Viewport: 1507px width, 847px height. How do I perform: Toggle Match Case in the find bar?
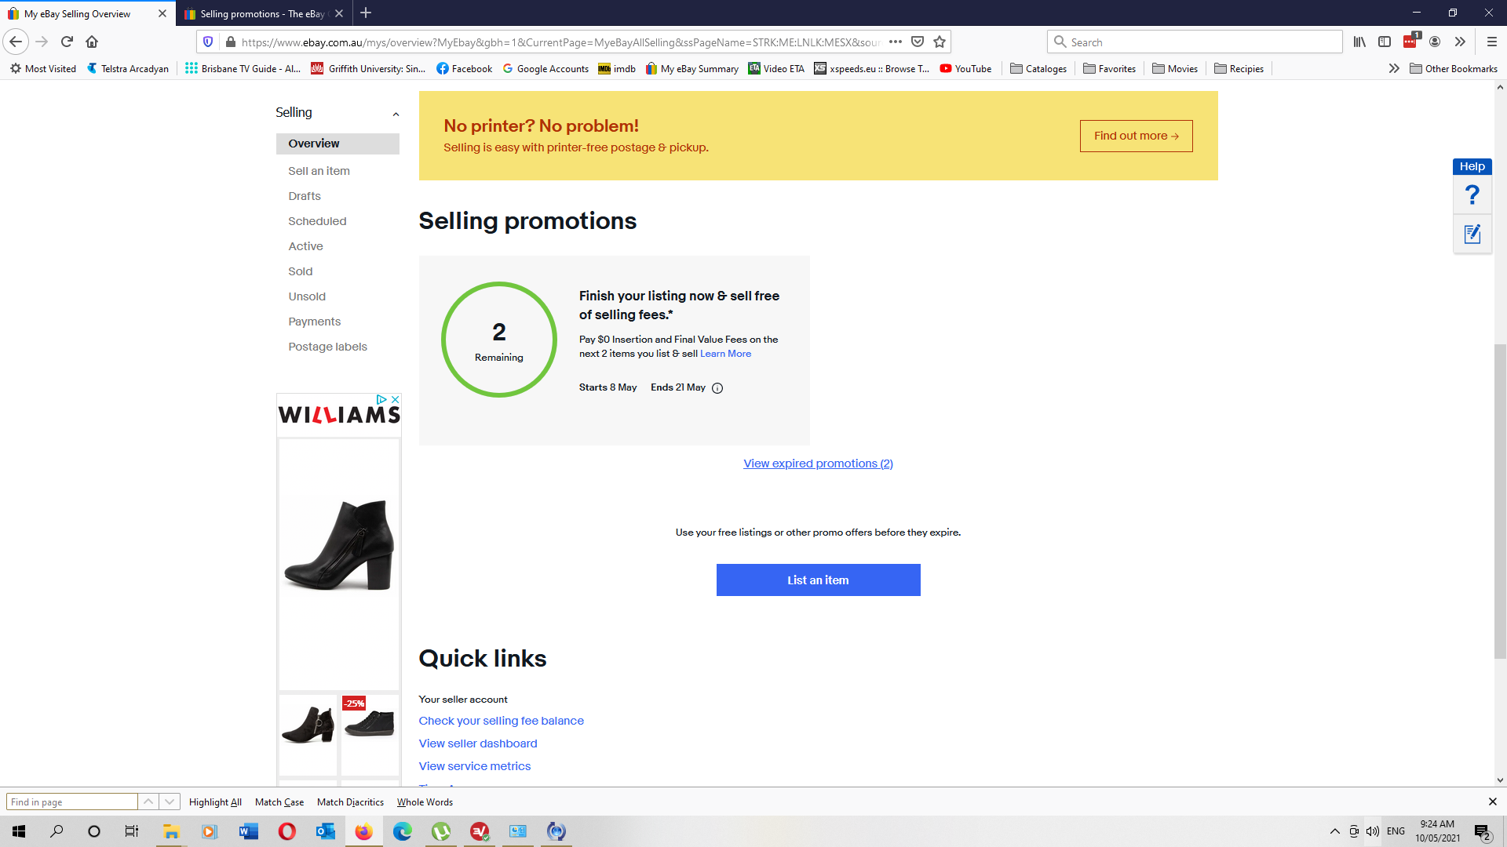tap(279, 802)
